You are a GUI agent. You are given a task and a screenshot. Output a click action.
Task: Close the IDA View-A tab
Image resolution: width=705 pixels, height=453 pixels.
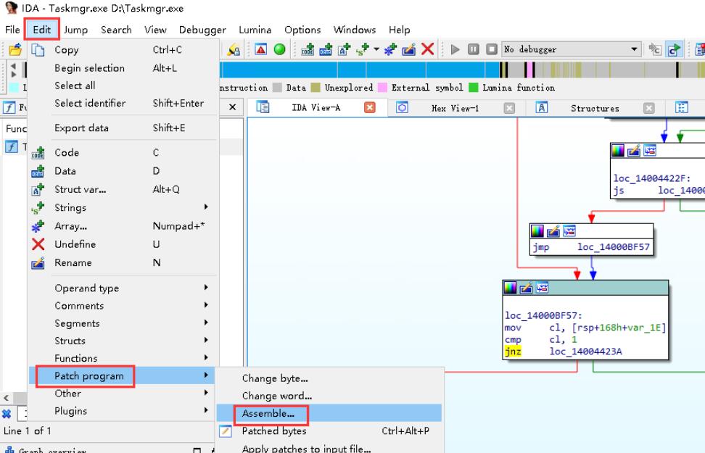[x=370, y=107]
